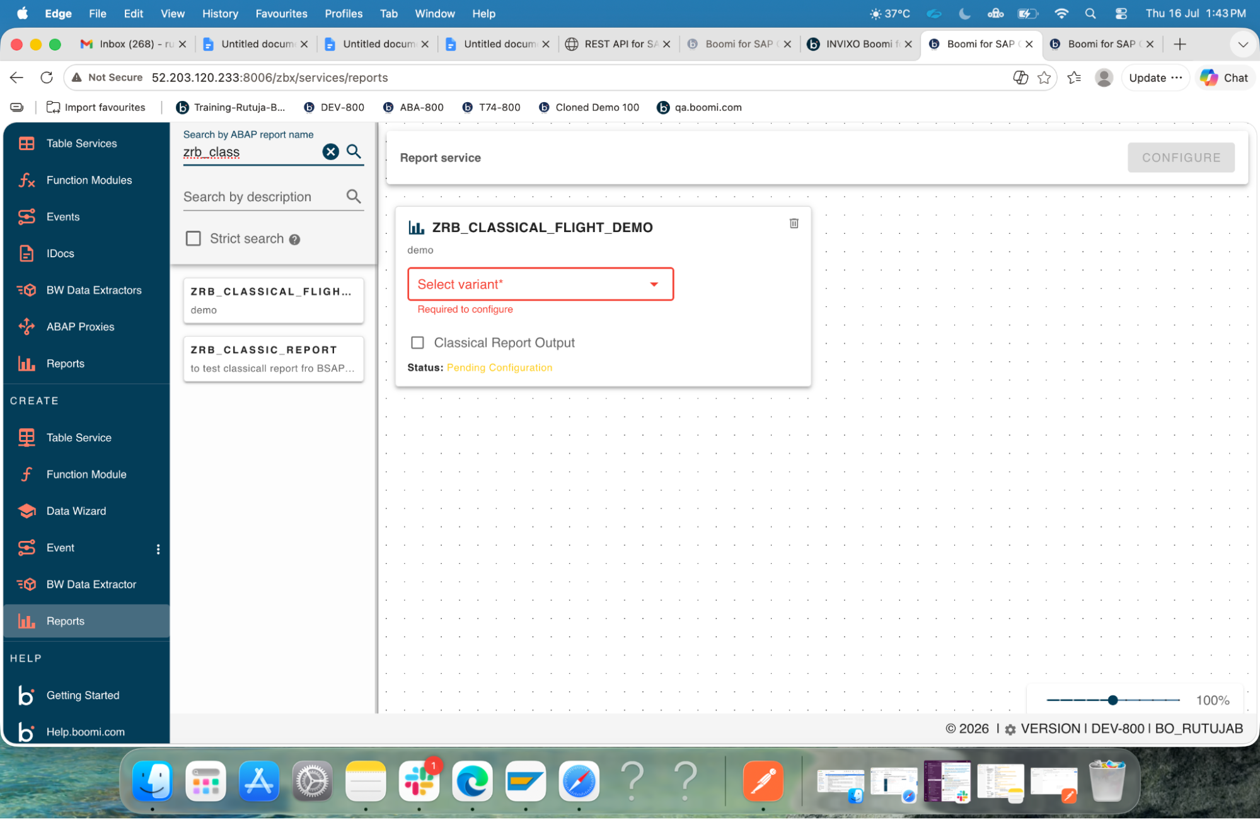Select ZRB_CLASSIC_REPORT search result
Screen dimensions: 1260x819
point(274,359)
